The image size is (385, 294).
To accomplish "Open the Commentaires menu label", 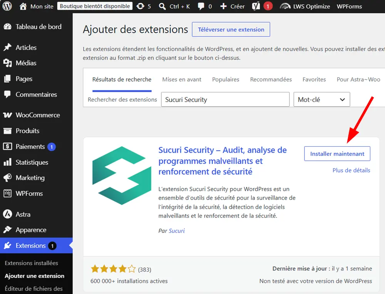I will click(x=36, y=95).
